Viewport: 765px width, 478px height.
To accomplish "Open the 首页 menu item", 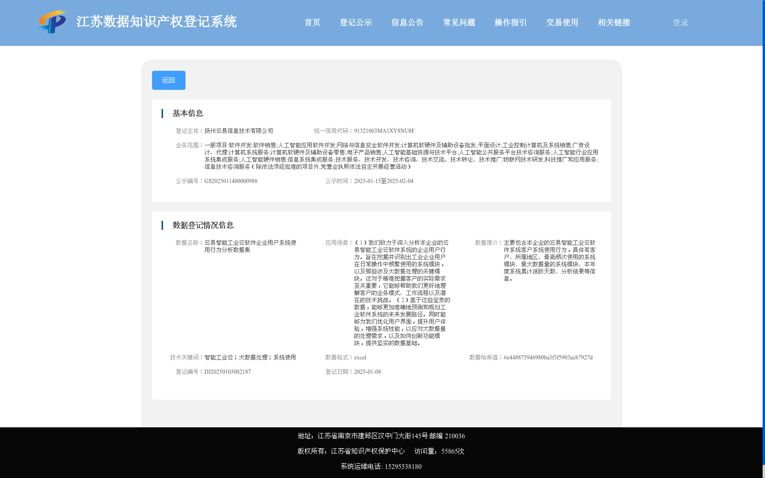I will [x=312, y=22].
